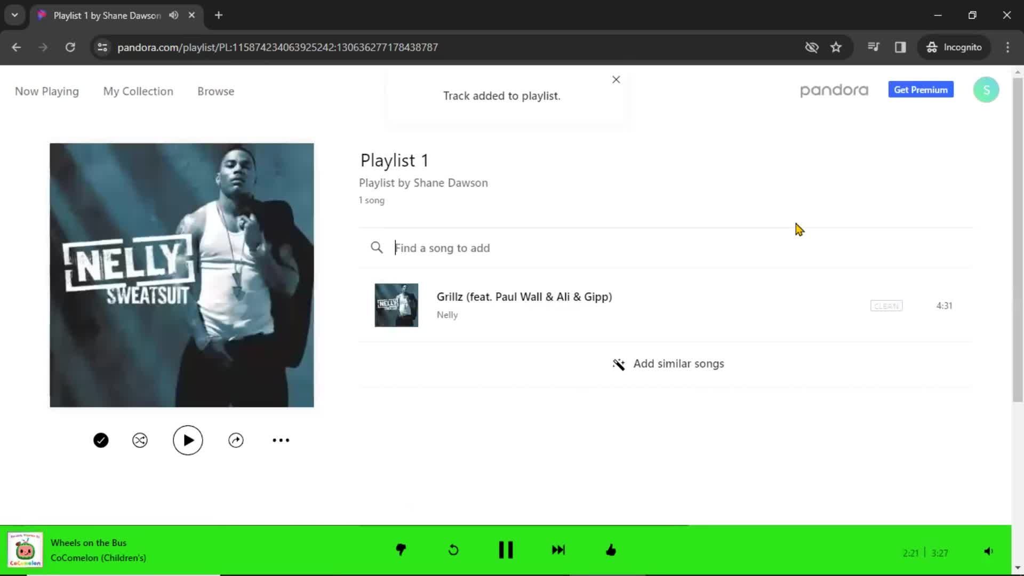Play the Grillz playlist track
Image resolution: width=1024 pixels, height=576 pixels.
click(x=395, y=305)
